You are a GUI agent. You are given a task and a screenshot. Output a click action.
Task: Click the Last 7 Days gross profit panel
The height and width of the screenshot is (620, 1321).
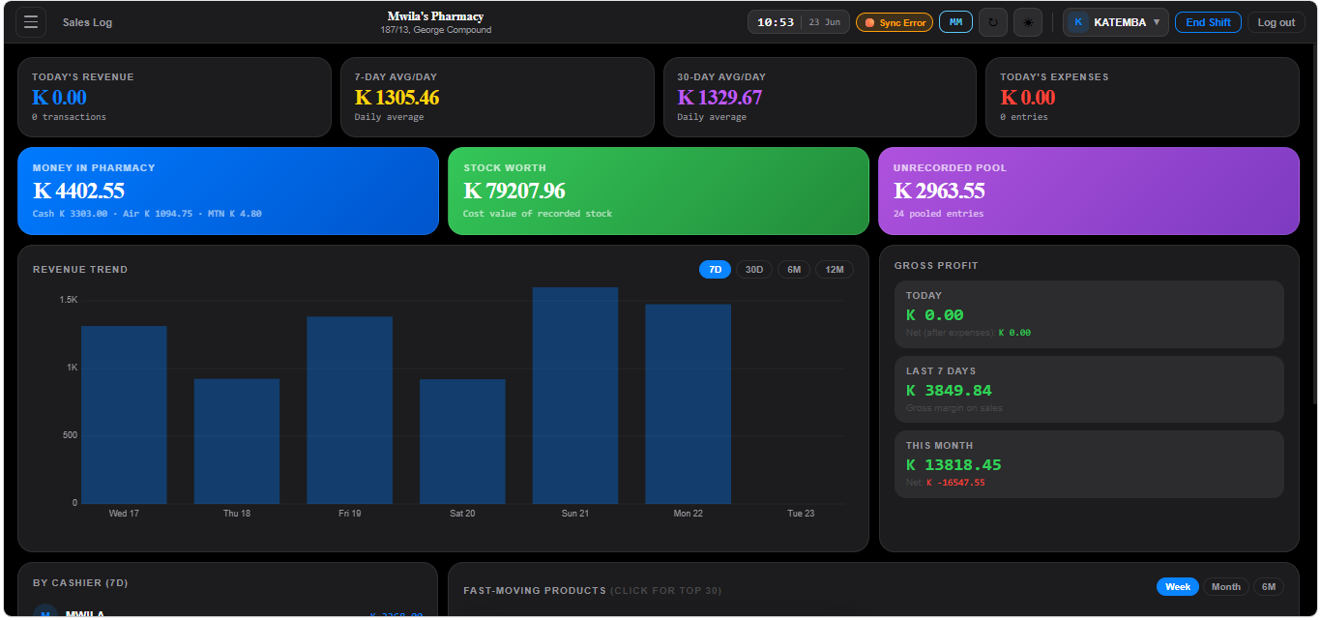pos(1089,389)
